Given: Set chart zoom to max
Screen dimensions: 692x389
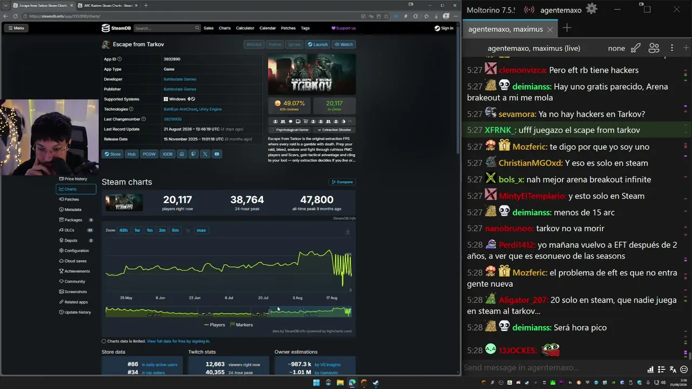Looking at the screenshot, I should point(201,230).
